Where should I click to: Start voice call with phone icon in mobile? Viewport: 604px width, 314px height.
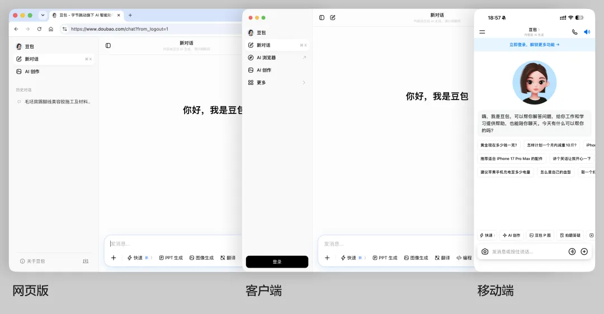[x=575, y=32]
